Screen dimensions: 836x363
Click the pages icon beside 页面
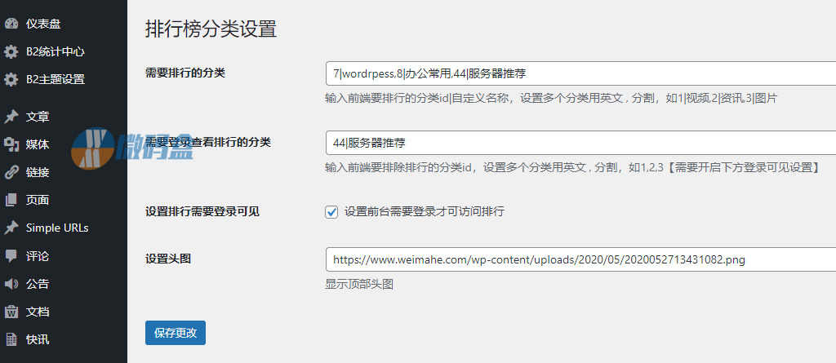(11, 200)
